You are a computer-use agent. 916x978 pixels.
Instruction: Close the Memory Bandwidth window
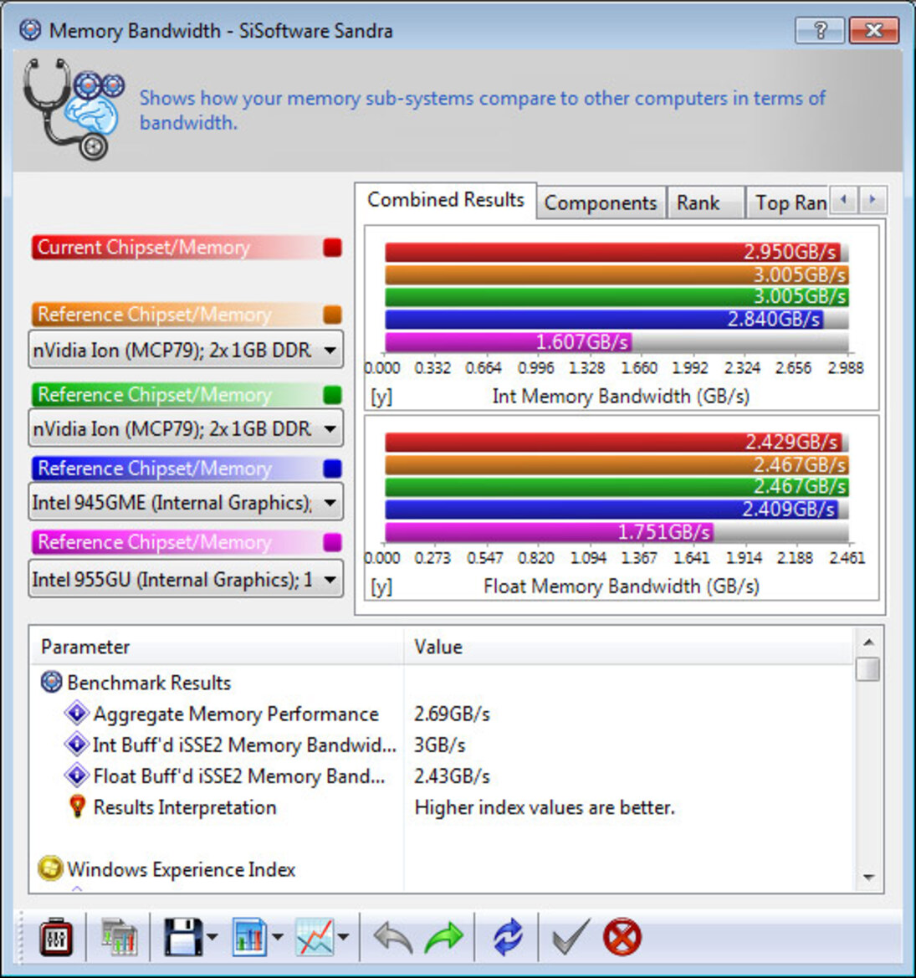coord(873,30)
